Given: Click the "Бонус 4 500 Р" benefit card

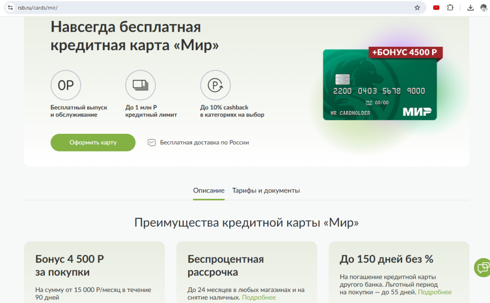Looking at the screenshot, I should click(94, 272).
